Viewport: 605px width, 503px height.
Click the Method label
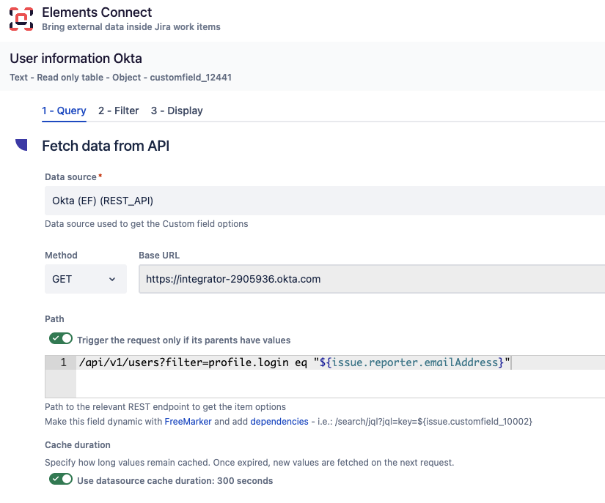point(61,256)
